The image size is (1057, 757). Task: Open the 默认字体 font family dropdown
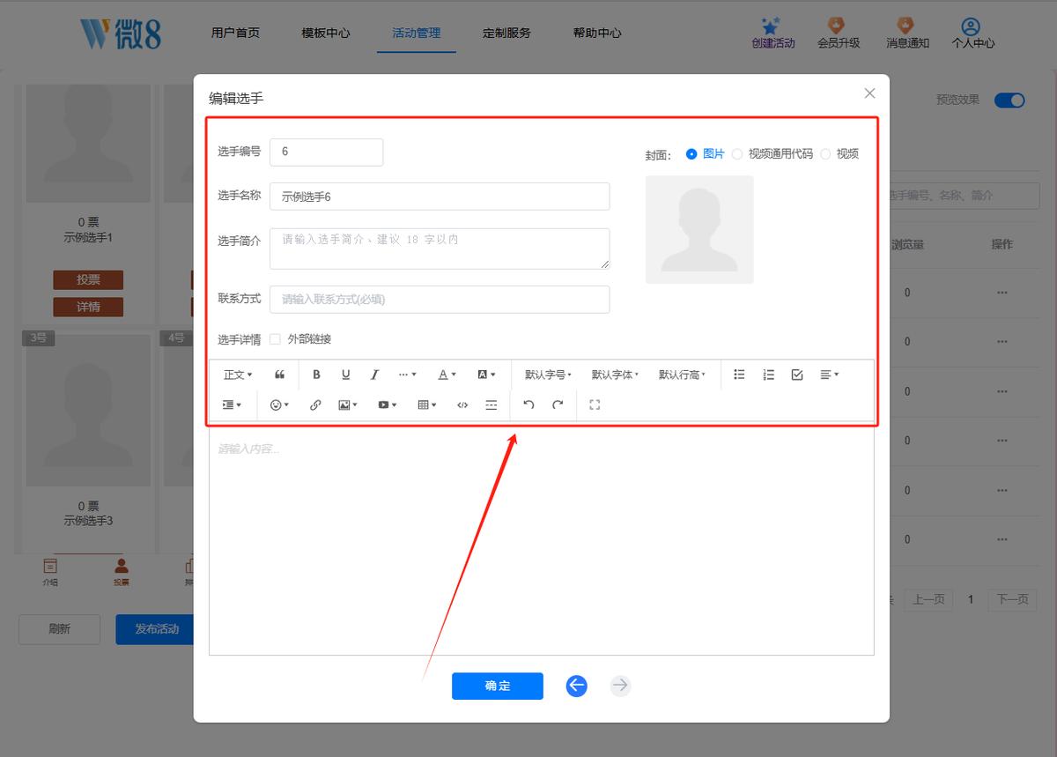615,375
